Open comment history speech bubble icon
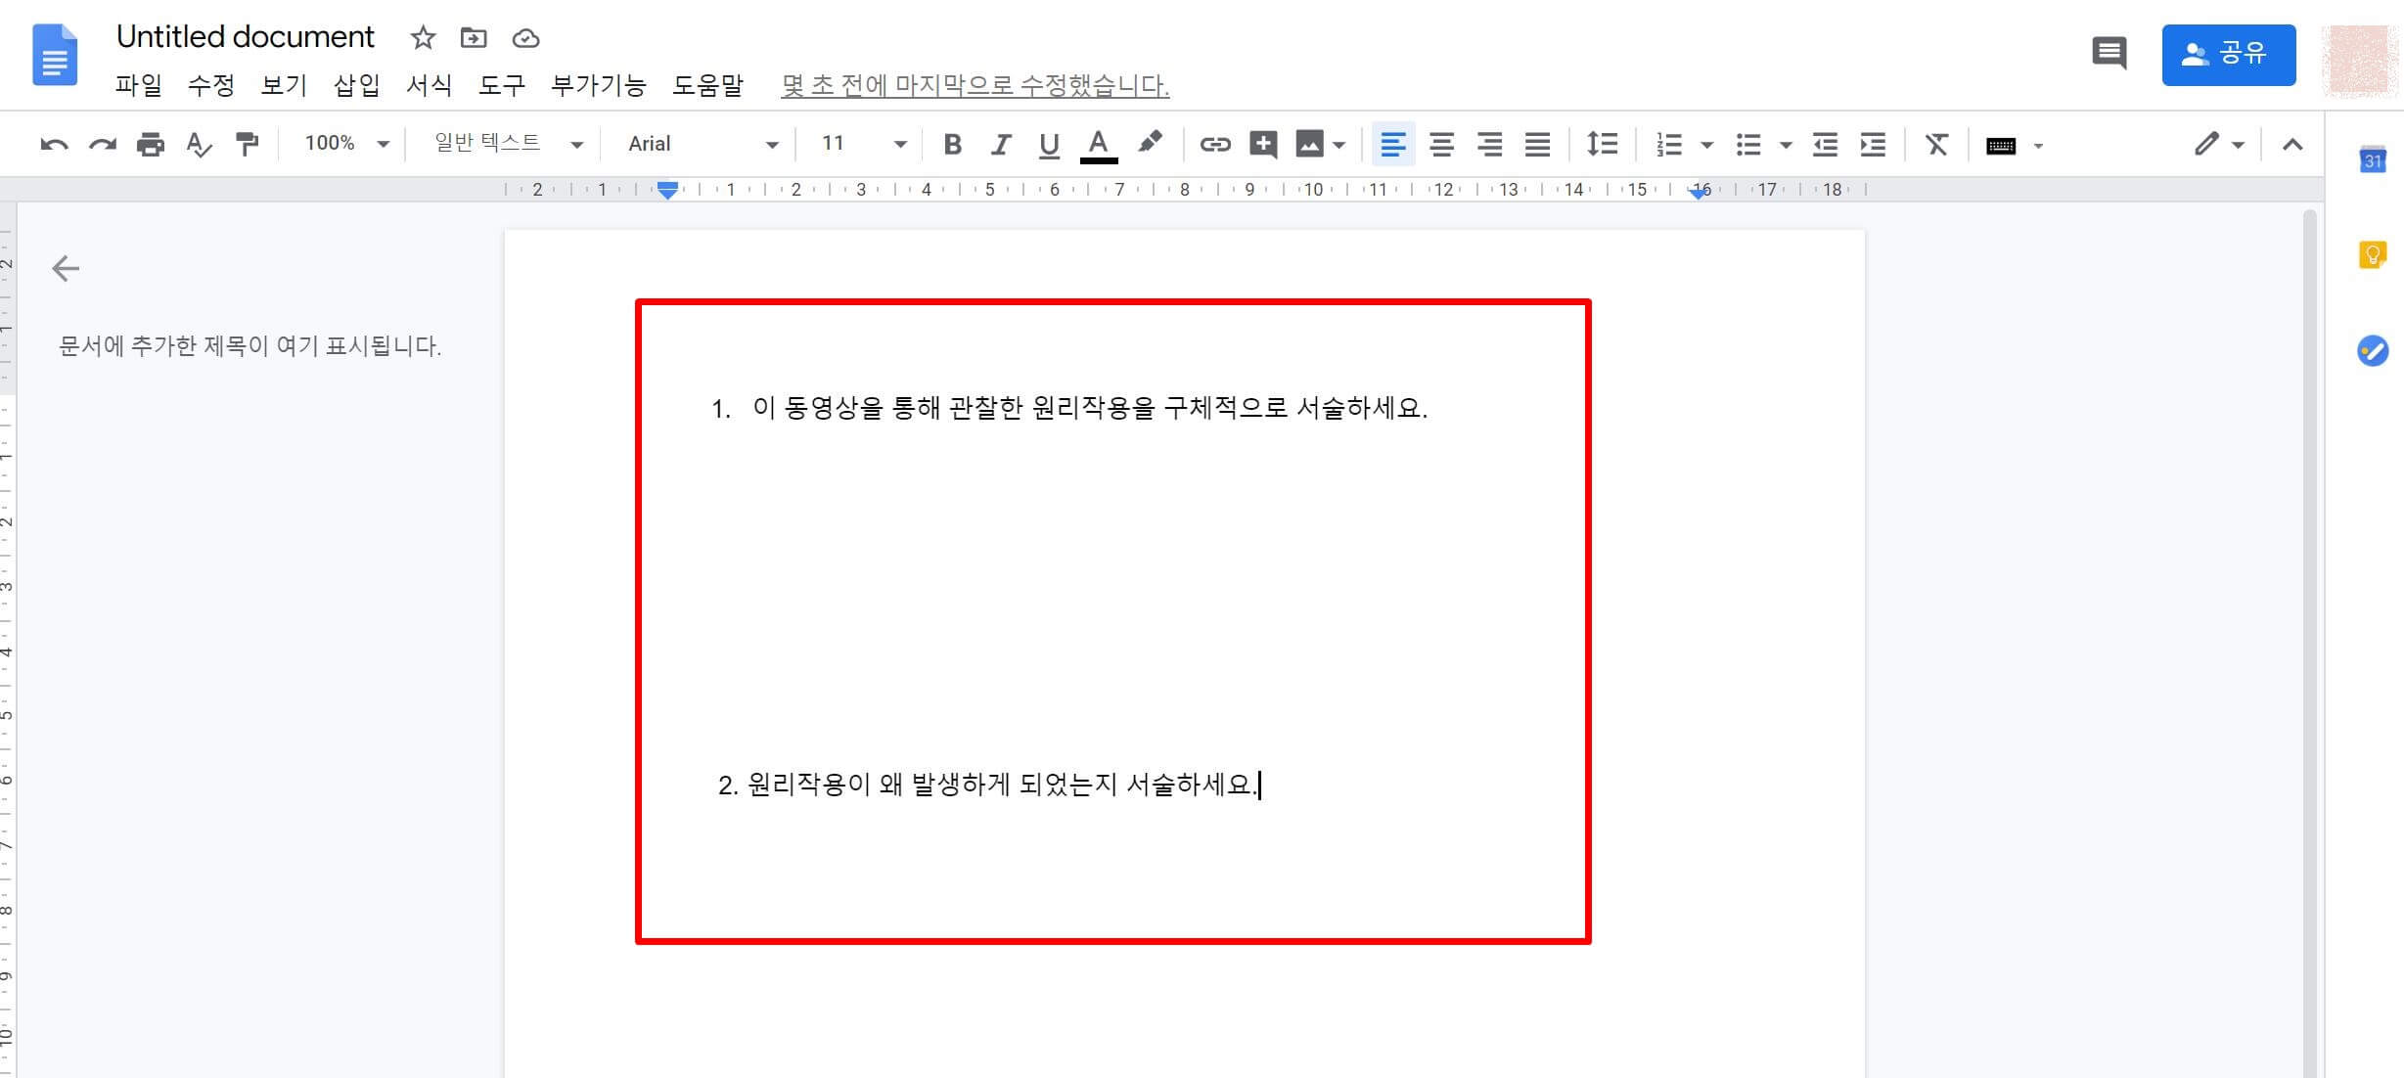 [x=2109, y=54]
